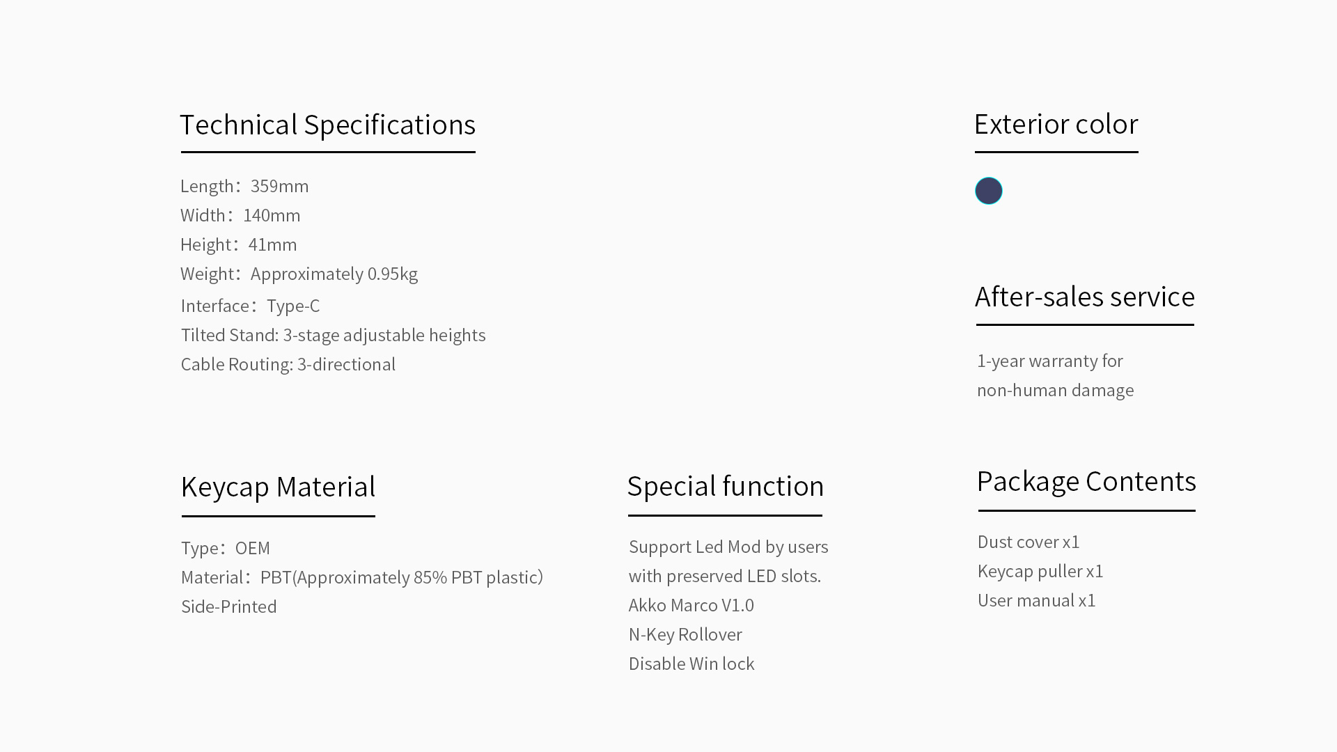Click the Technical Specifications heading
1337x752 pixels.
coord(327,125)
